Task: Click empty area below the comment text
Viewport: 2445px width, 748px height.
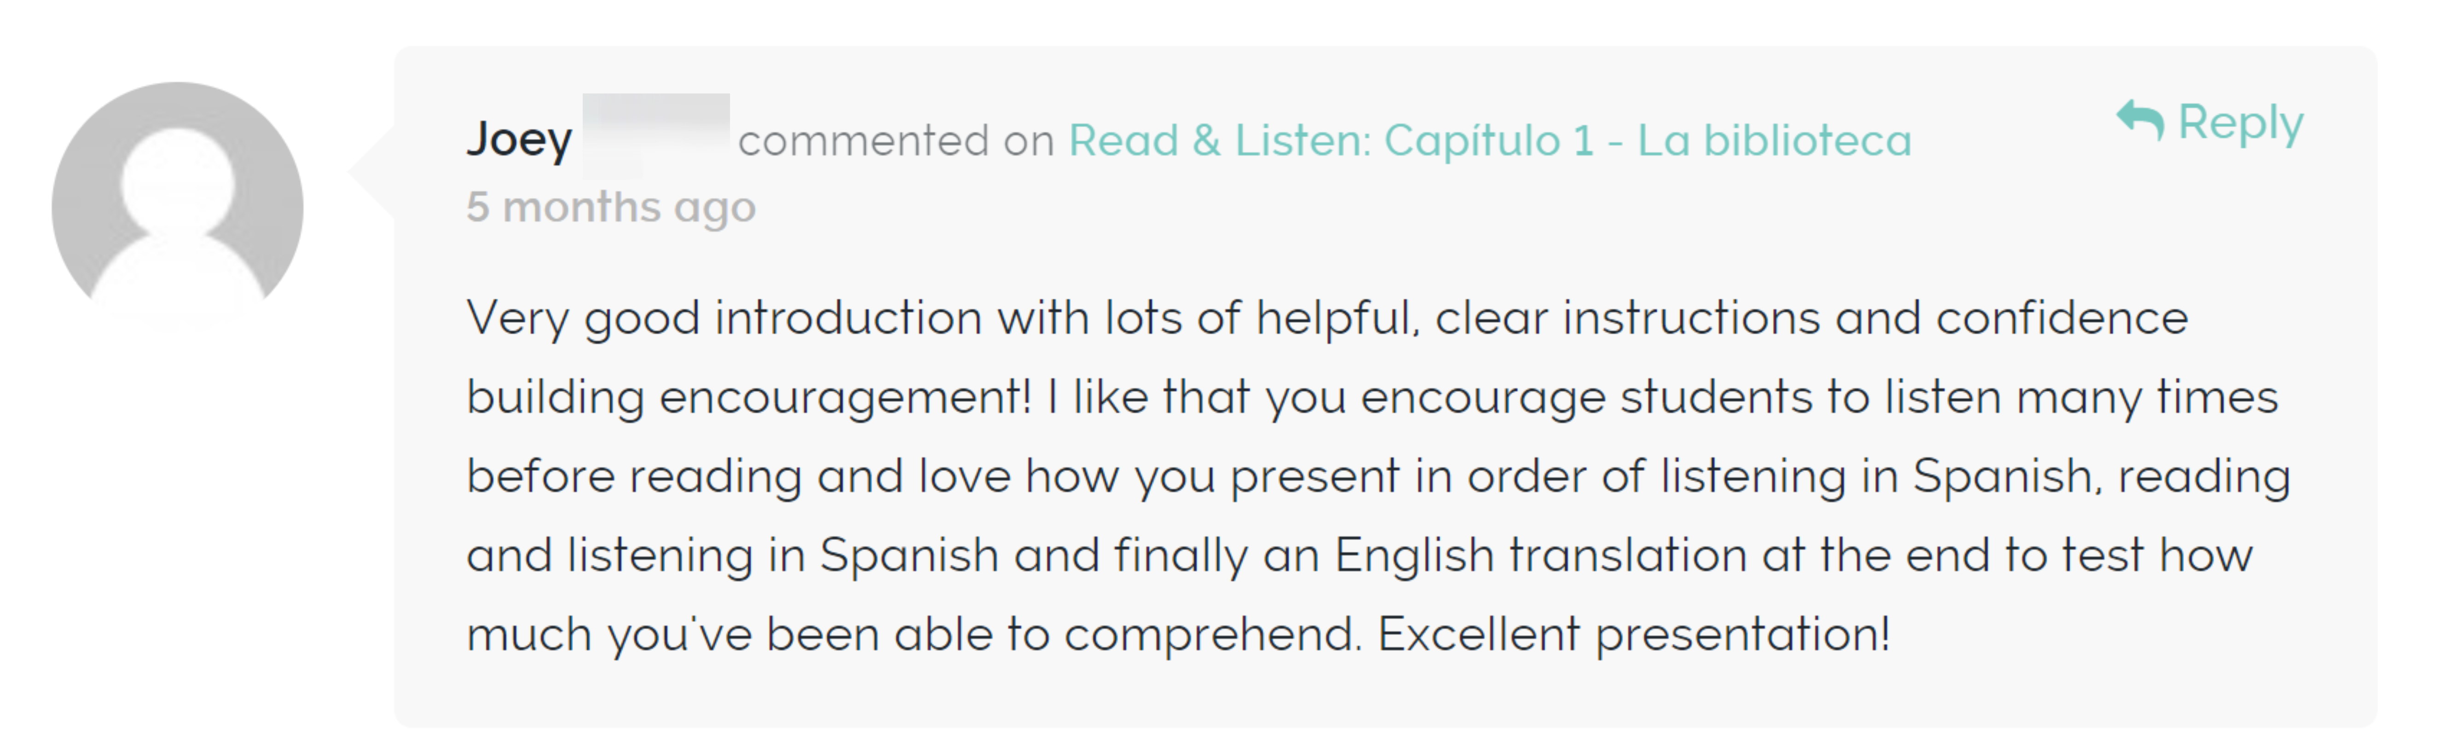Action: 1386,698
